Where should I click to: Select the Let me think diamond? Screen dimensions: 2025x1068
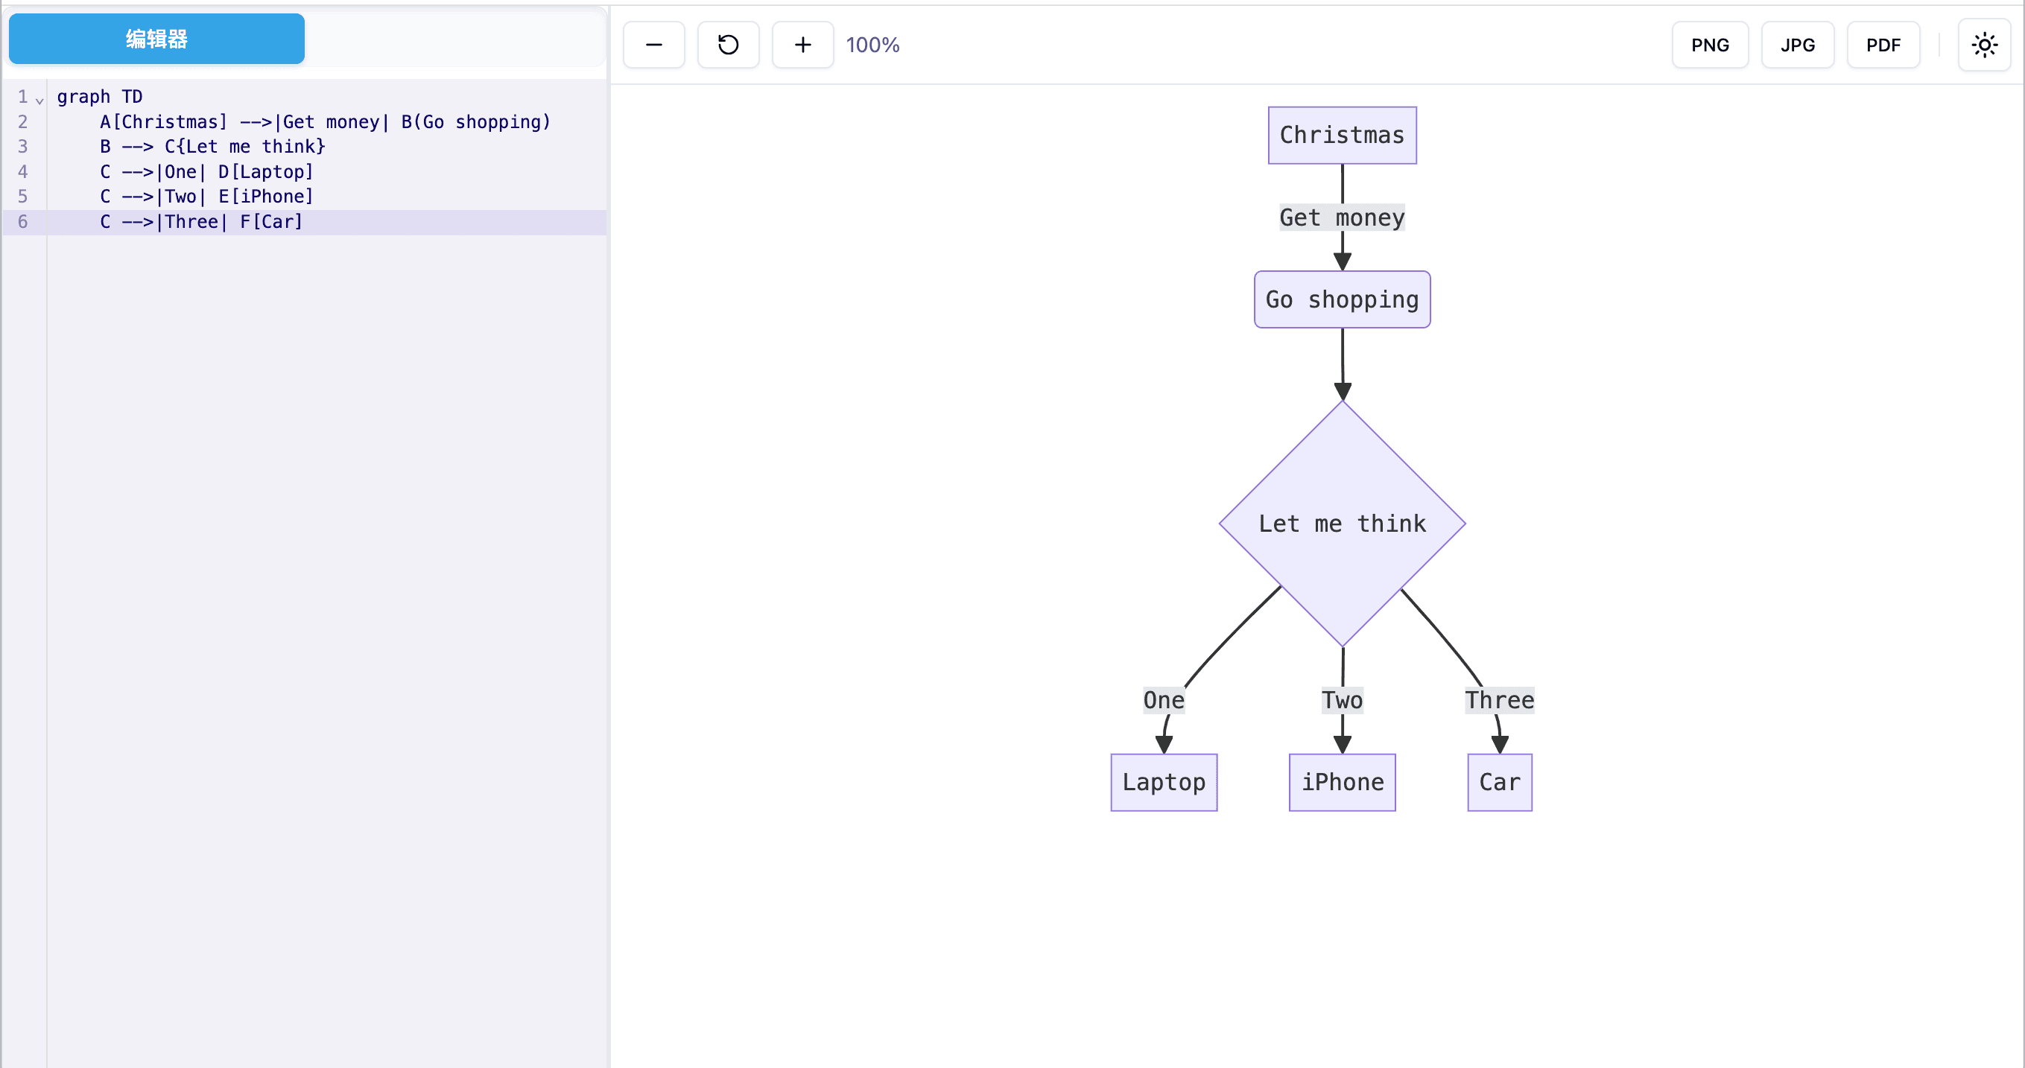(1342, 524)
